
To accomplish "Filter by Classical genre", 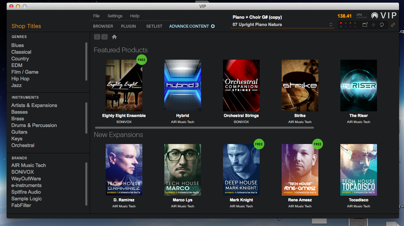I will pyautogui.click(x=21, y=52).
